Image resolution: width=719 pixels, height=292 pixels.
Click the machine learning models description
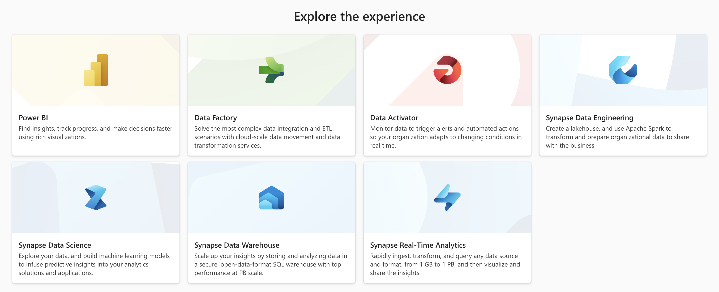[x=94, y=264]
